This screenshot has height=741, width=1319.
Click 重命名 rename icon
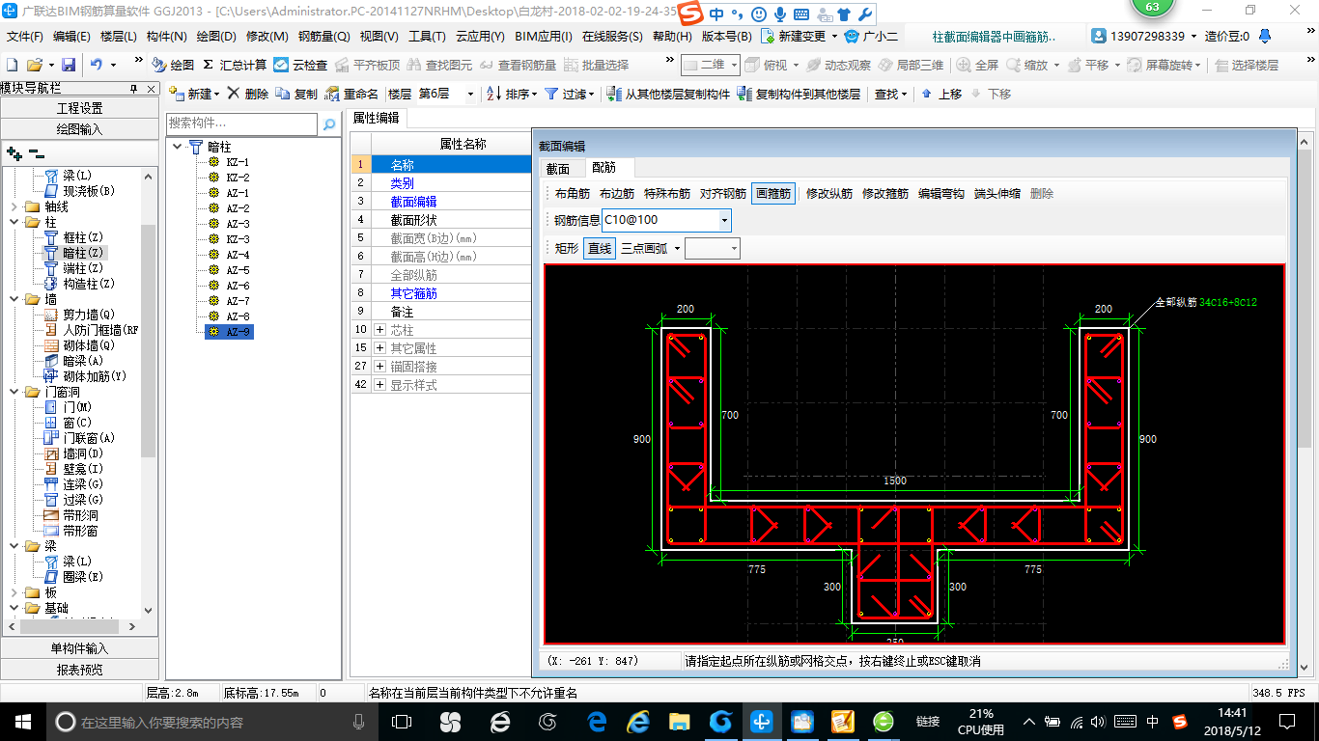[x=351, y=94]
